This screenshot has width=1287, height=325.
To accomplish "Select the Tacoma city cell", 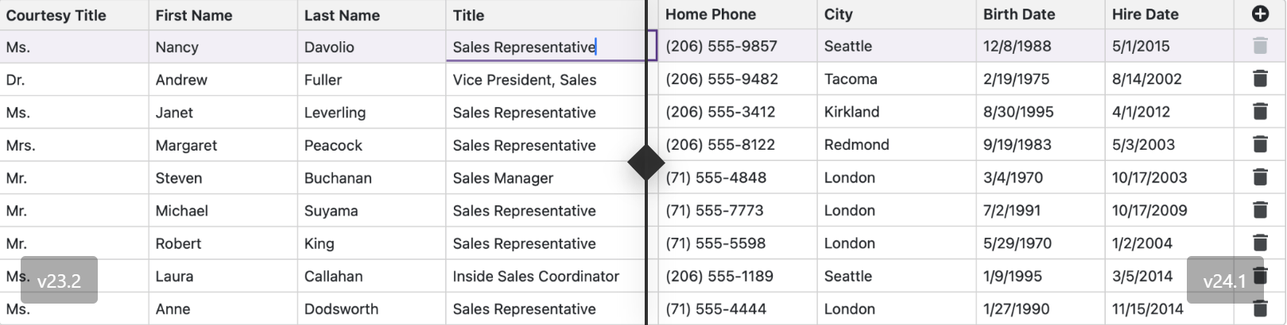I will point(851,78).
